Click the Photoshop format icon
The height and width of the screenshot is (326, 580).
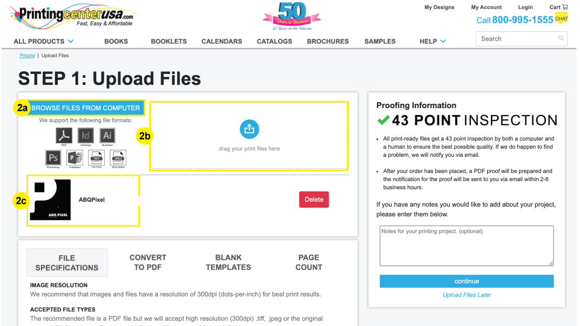[x=53, y=157]
